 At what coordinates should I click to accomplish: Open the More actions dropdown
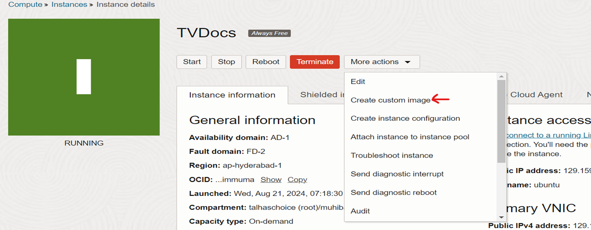(381, 62)
